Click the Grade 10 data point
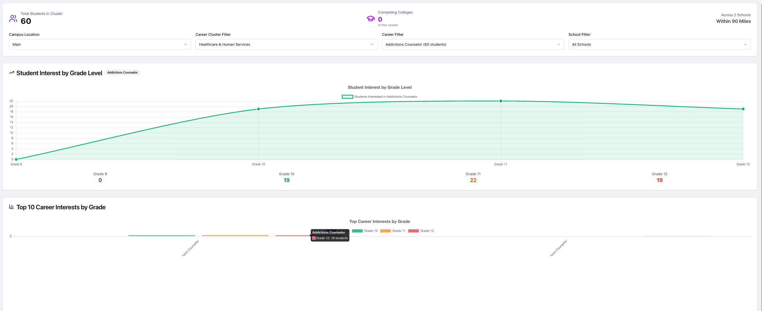This screenshot has height=311, width=762. pos(259,109)
